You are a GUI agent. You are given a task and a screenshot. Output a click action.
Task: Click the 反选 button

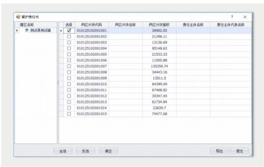pyautogui.click(x=86, y=151)
